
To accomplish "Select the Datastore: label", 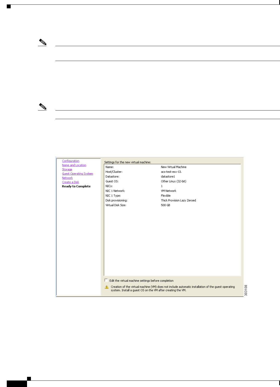I will point(112,176).
